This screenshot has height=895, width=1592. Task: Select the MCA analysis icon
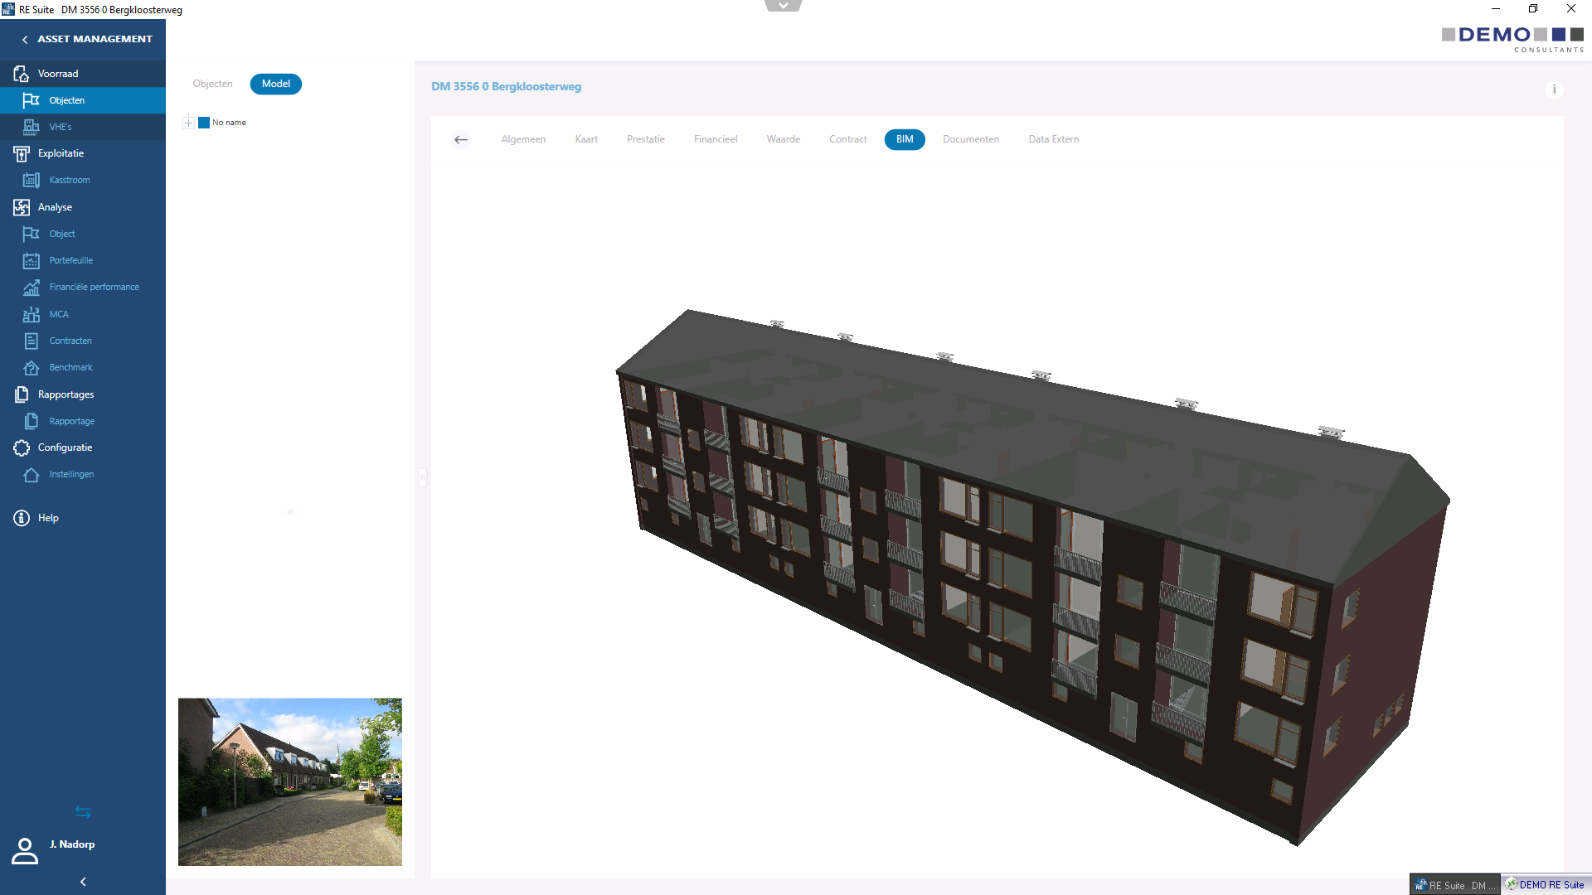tap(31, 314)
